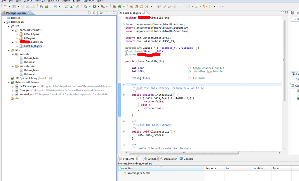Image resolution: width=299 pixels, height=181 pixels.
Task: Switch to the Declaration tab
Action: click(x=168, y=159)
